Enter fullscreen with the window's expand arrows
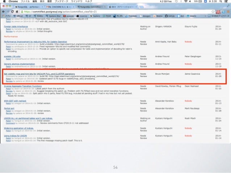Screen dimensions: 231x173 [x=228, y=6]
